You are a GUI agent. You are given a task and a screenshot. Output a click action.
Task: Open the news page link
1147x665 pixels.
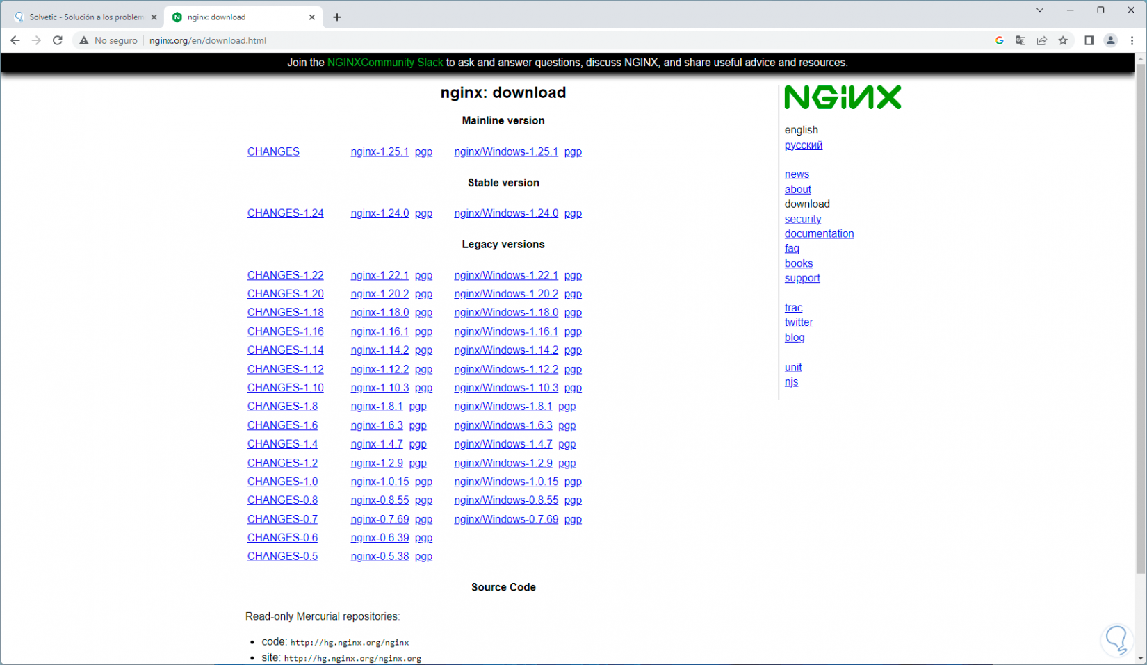(x=797, y=174)
